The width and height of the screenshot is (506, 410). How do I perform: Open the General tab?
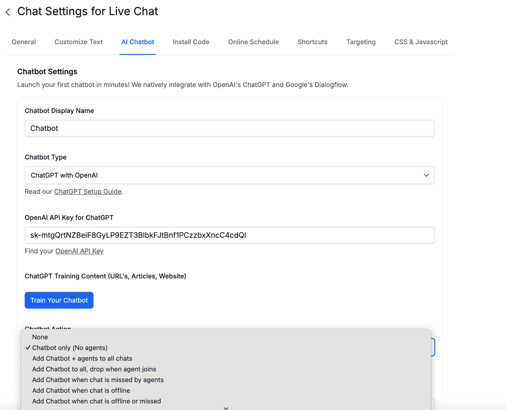(24, 42)
